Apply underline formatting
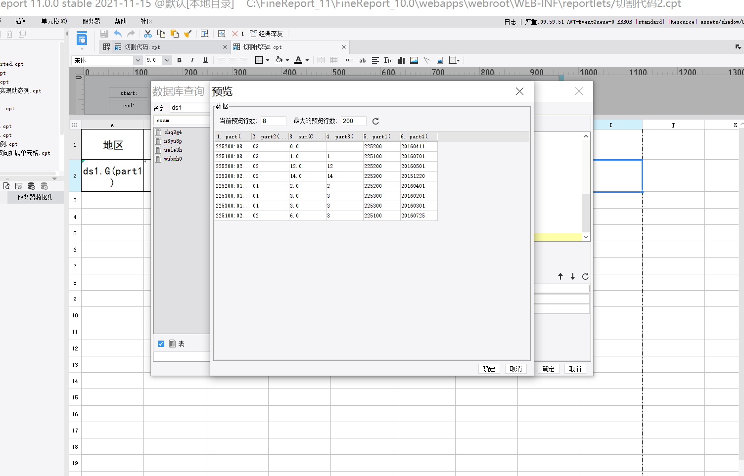 205,60
